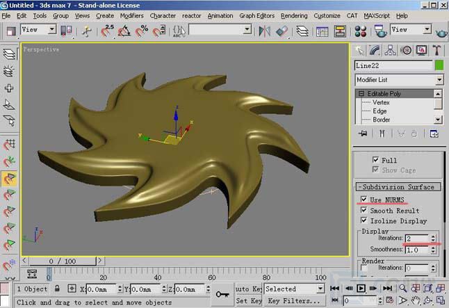The width and height of the screenshot is (449, 308).
Task: Open Time Configuration icon
Action: click(390, 300)
